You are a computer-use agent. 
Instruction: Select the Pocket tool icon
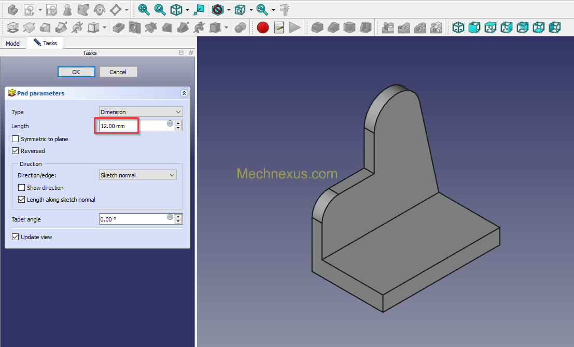click(x=119, y=28)
